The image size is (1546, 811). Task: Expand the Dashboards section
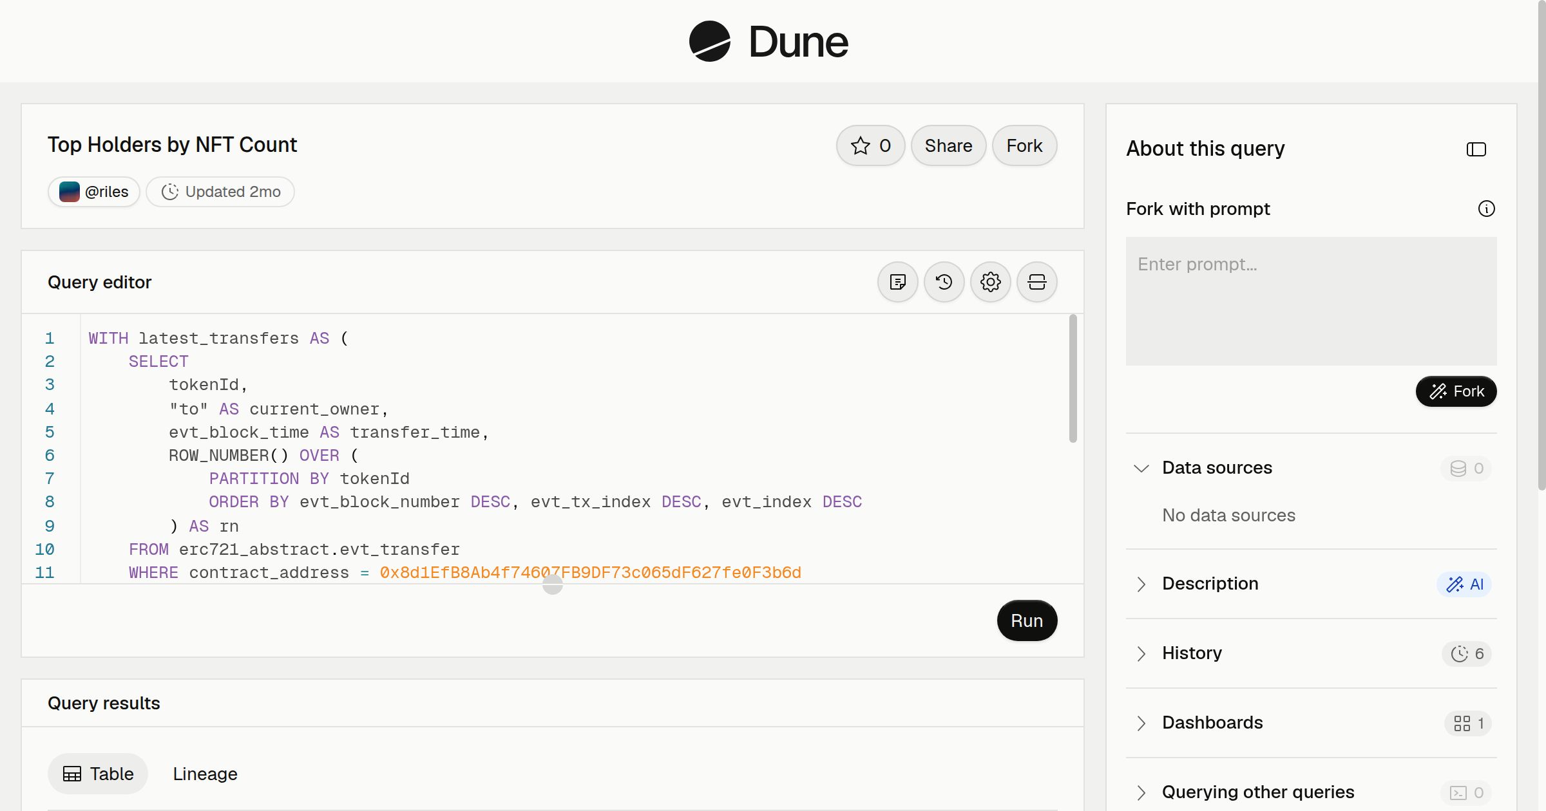[1141, 723]
